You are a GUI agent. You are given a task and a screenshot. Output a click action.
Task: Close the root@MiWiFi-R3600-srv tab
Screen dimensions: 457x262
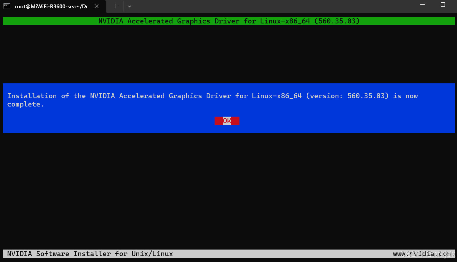[x=97, y=6]
